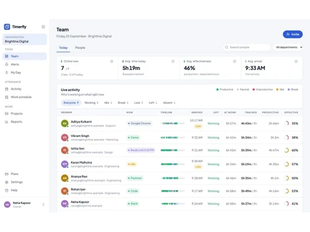The height and width of the screenshot is (232, 310).
Task: Click the Late tag under 10:17 AM
Action: pyautogui.click(x=198, y=126)
